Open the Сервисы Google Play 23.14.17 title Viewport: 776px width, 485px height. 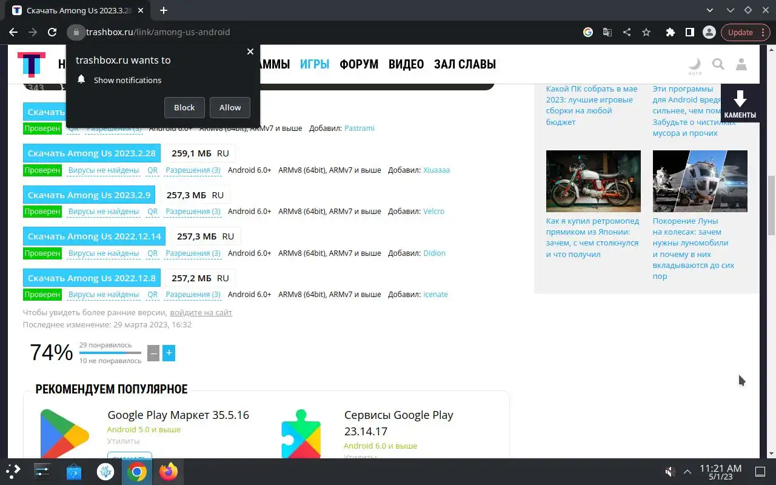tap(399, 423)
